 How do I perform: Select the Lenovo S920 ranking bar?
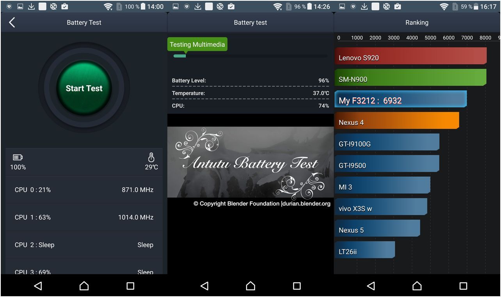pyautogui.click(x=410, y=56)
